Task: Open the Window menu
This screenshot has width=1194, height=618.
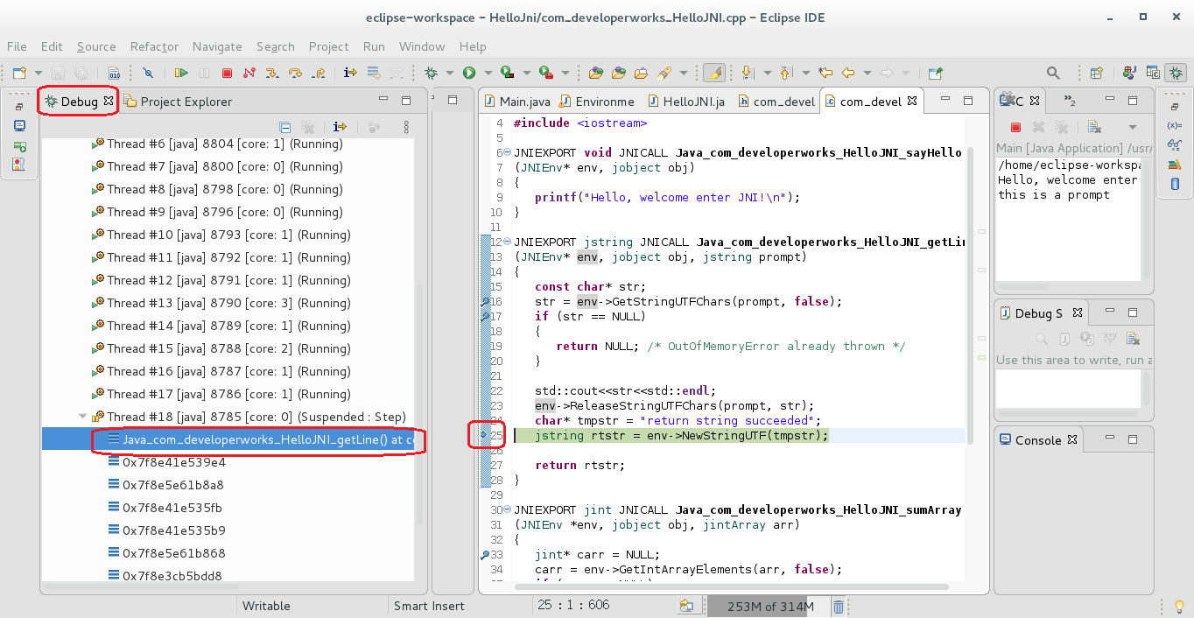Action: 422,46
